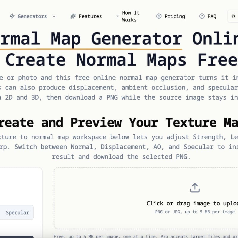
Task: Click the 'Create Normal Maps Free' heading
Action: (x=121, y=60)
